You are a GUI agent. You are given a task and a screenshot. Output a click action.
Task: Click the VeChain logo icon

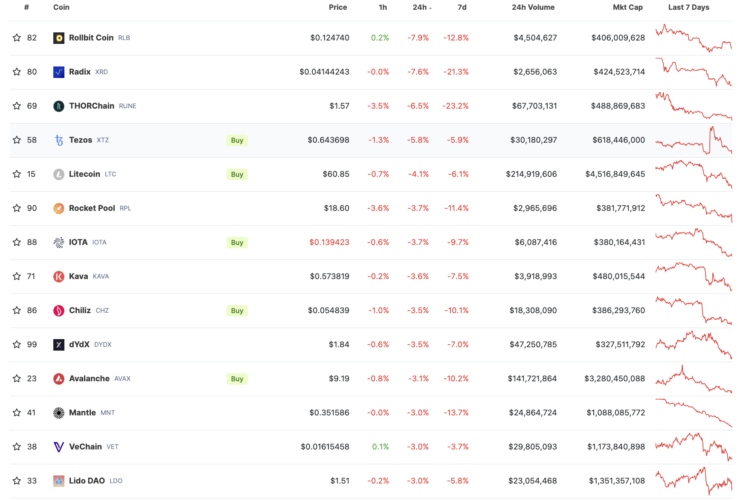pyautogui.click(x=59, y=447)
